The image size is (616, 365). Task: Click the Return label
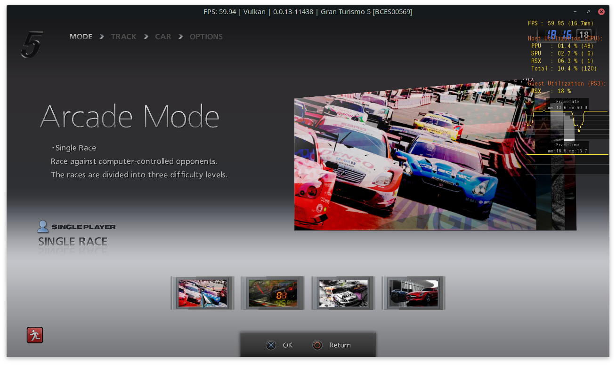point(340,345)
